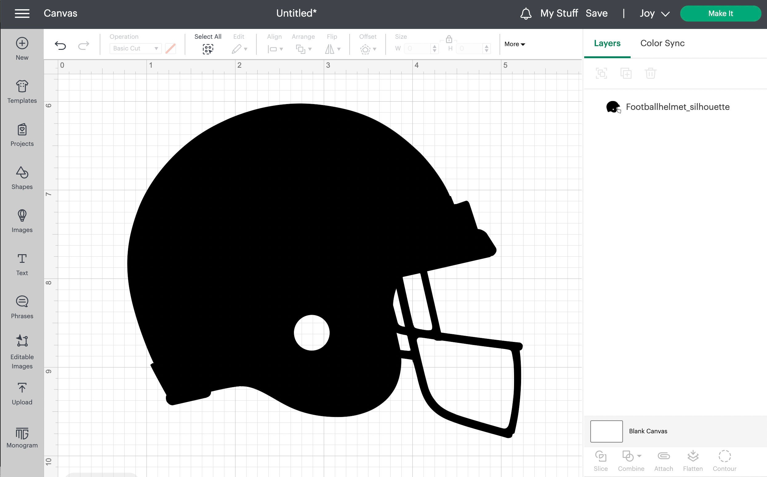The height and width of the screenshot is (477, 767).
Task: Click the operation color swatch
Action: tap(171, 49)
